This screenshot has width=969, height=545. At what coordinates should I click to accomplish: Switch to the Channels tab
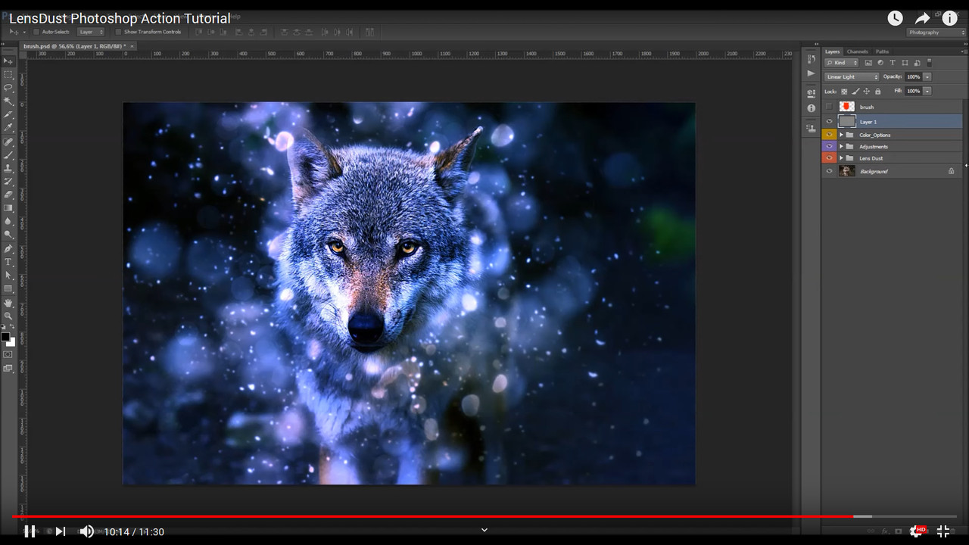click(858, 51)
